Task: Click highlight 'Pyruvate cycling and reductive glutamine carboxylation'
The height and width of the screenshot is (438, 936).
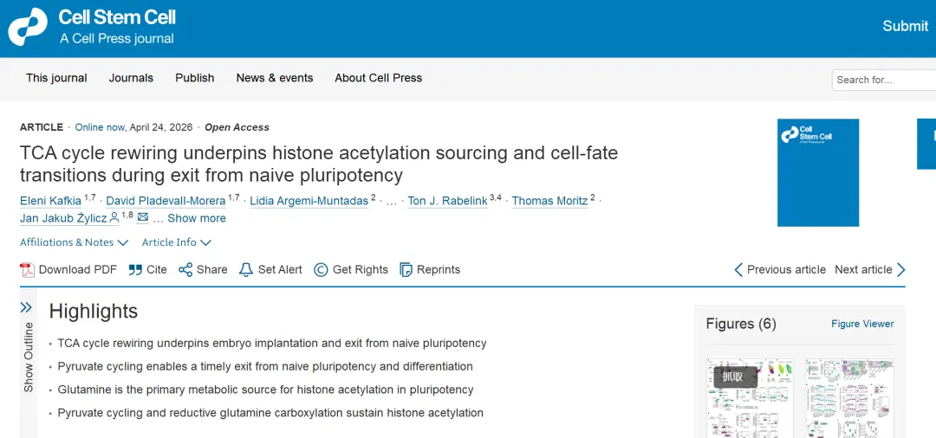Action: (x=270, y=413)
